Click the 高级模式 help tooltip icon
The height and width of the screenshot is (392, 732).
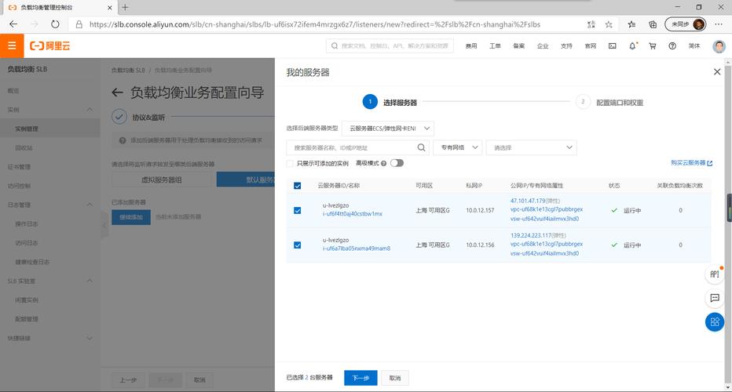384,163
